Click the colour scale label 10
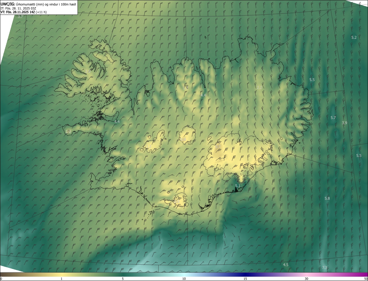Viewport: 368px width, 281px height. 184,279
